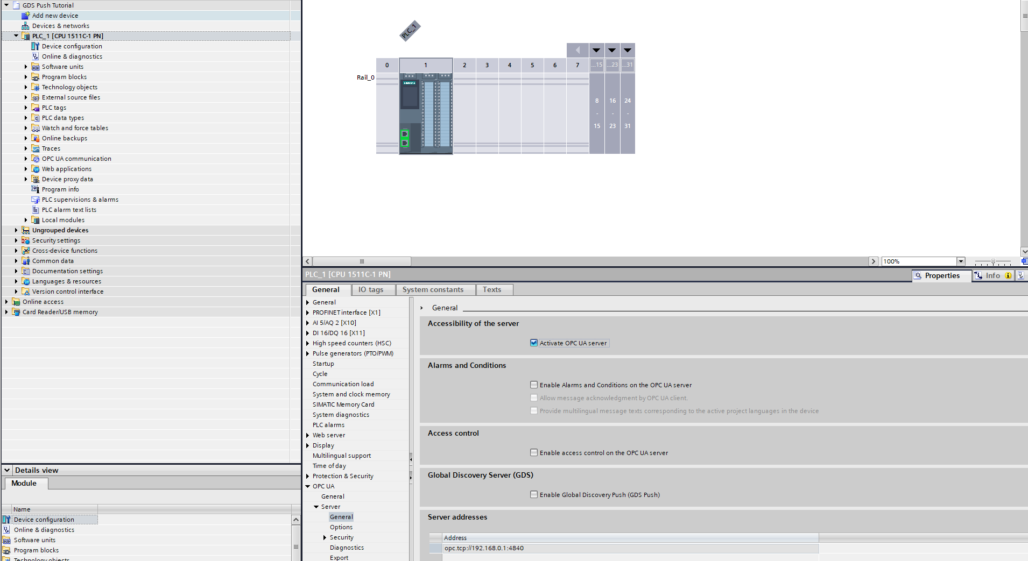Click the Online backups icon

click(35, 138)
